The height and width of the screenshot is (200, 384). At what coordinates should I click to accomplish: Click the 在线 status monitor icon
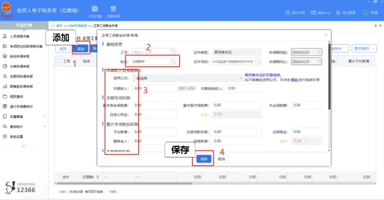(x=366, y=12)
